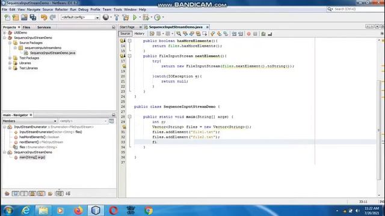Switch to the Services tab
Screen dimensions: 385x216
(x=44, y=27)
